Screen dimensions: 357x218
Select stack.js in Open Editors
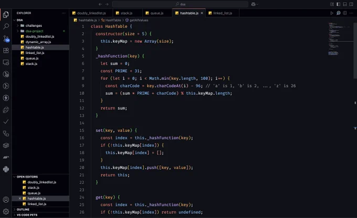click(x=40, y=188)
